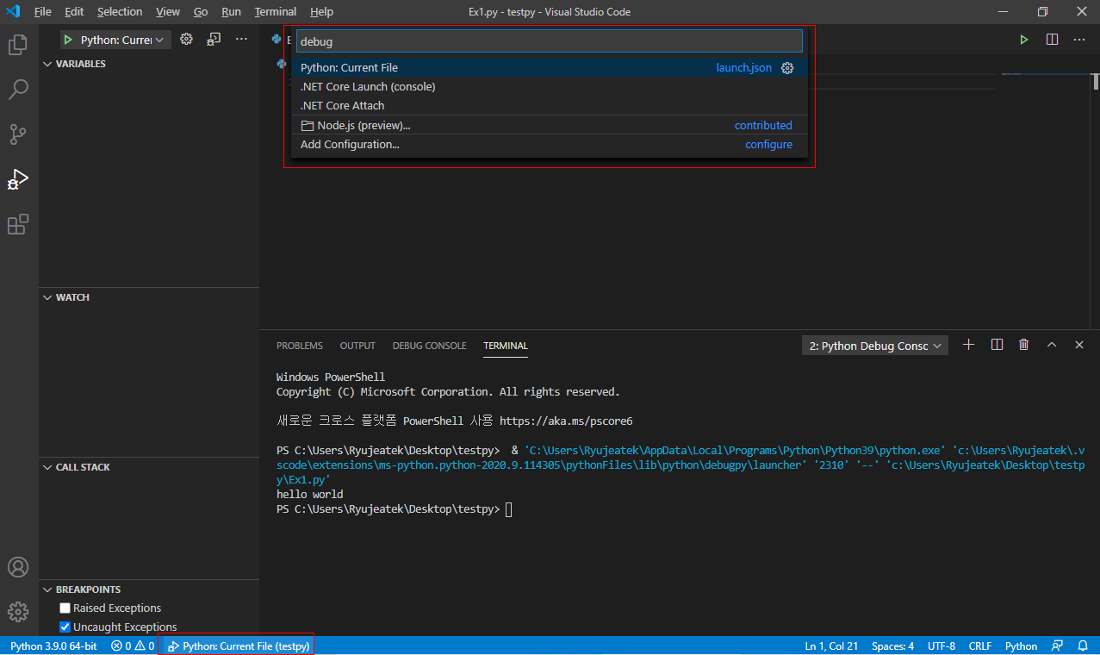Close the terminal panel
The height and width of the screenshot is (655, 1100).
[1079, 345]
